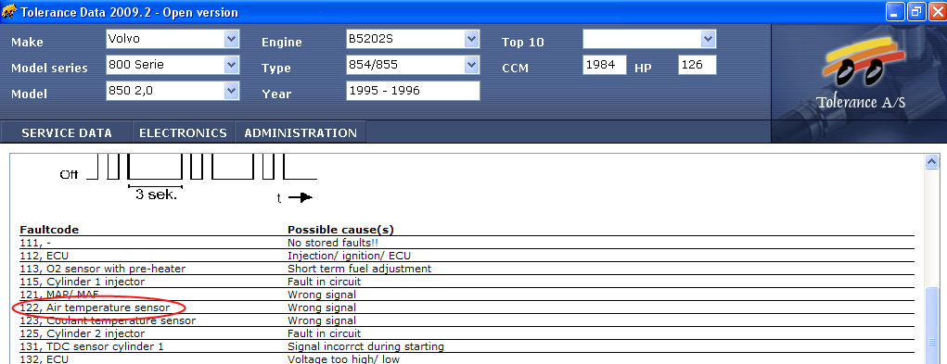Click the Tolerance A/S logo
The width and height of the screenshot is (947, 364).
tap(859, 72)
